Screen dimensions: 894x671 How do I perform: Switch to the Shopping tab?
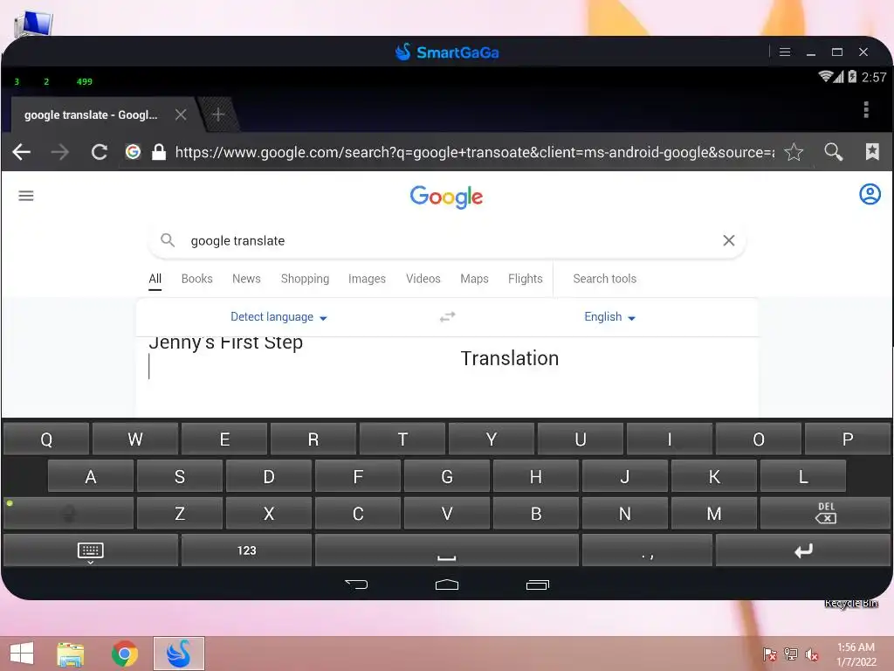coord(305,279)
